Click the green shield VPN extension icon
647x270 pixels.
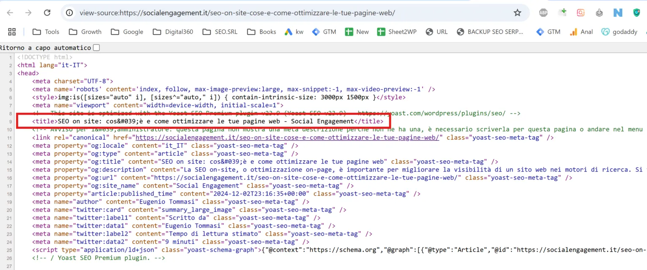pos(636,13)
